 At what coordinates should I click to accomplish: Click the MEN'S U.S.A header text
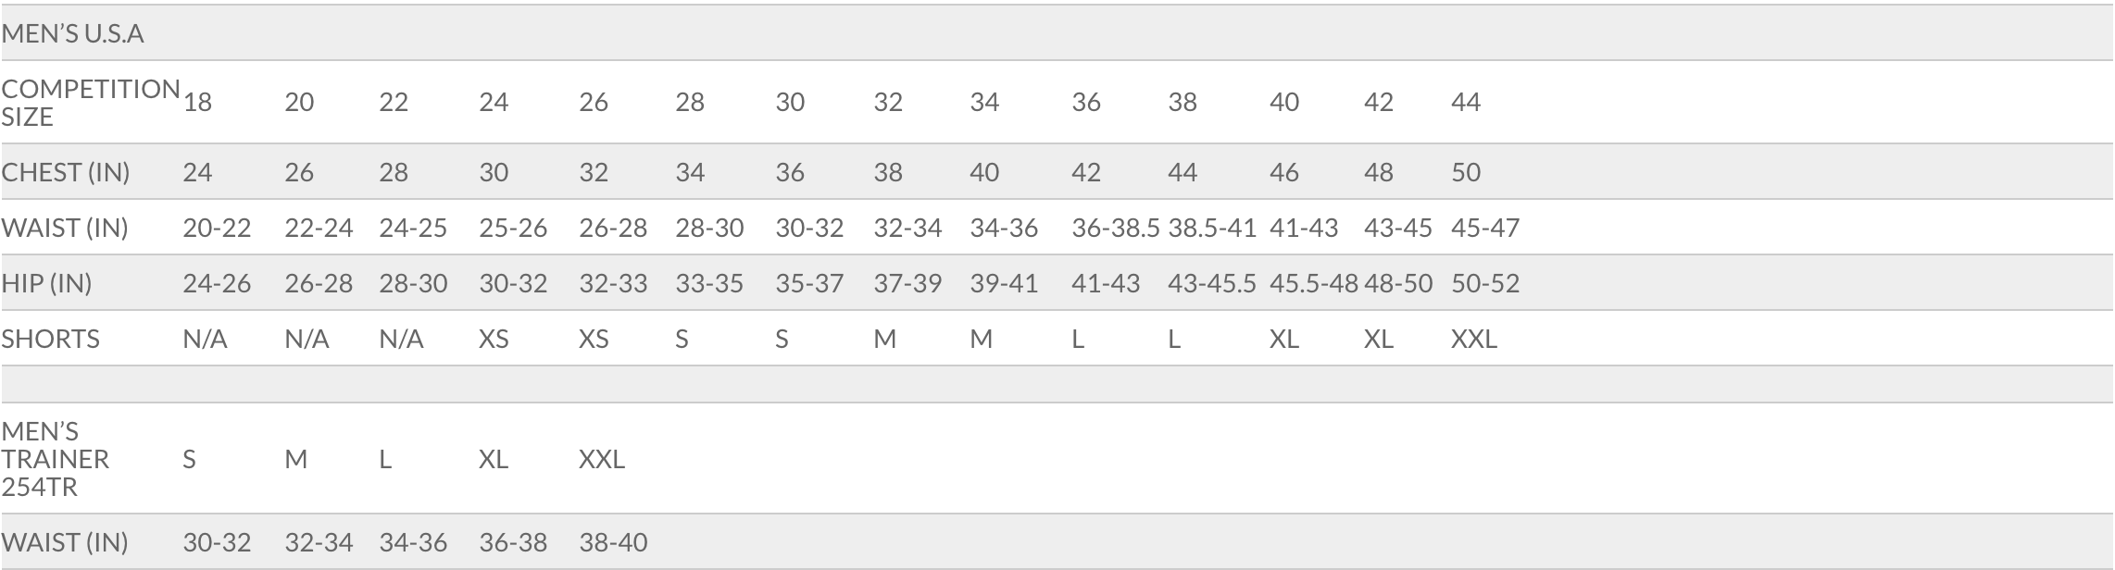coord(72,34)
